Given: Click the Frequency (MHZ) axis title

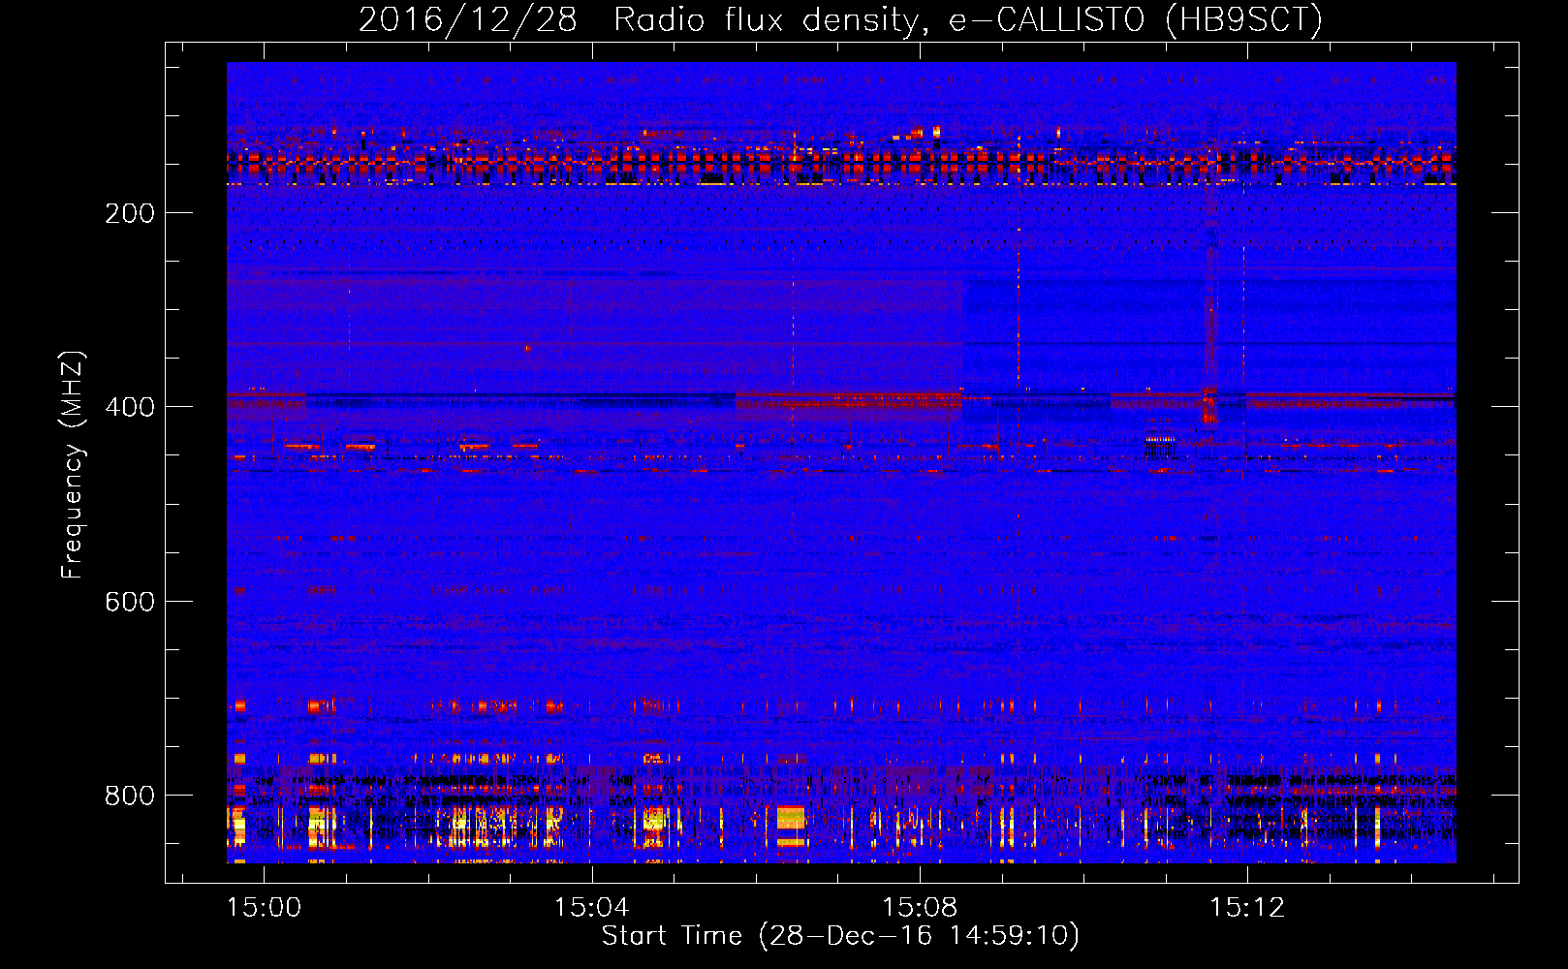Looking at the screenshot, I should coord(73,464).
